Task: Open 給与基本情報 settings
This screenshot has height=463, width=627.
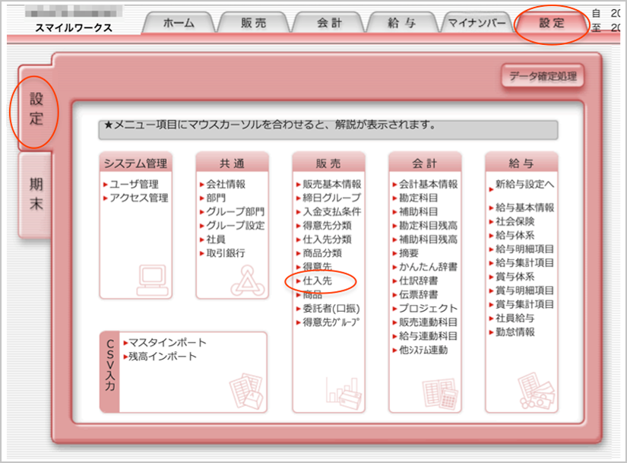Action: [x=525, y=208]
